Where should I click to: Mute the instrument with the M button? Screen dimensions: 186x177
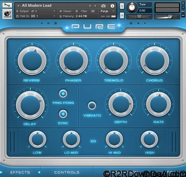coord(122,16)
